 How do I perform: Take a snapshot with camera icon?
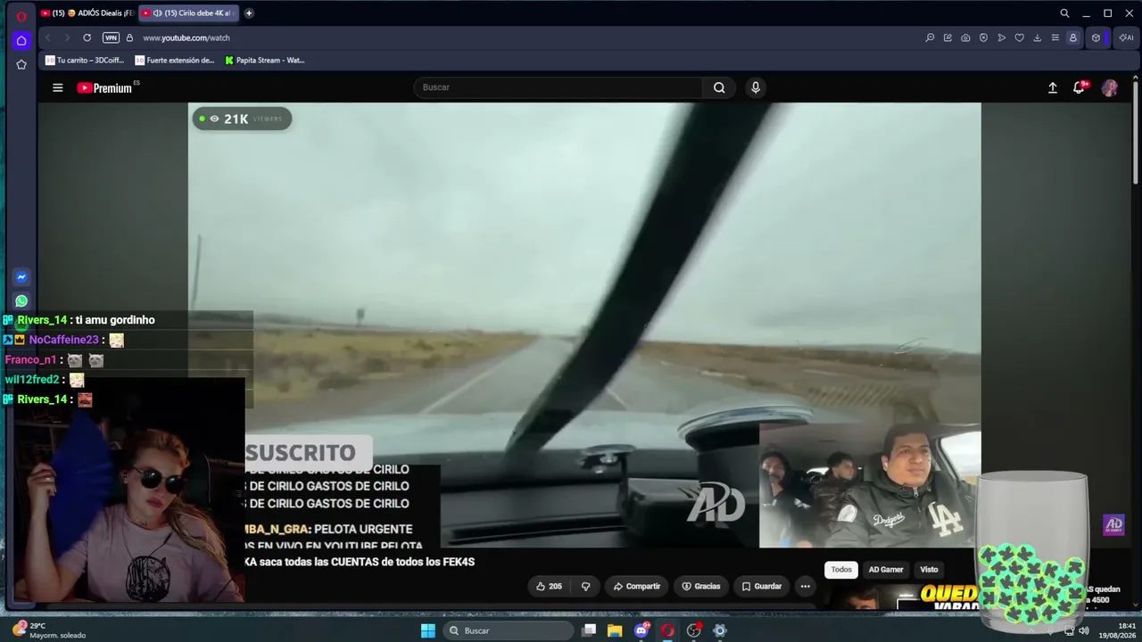click(965, 37)
